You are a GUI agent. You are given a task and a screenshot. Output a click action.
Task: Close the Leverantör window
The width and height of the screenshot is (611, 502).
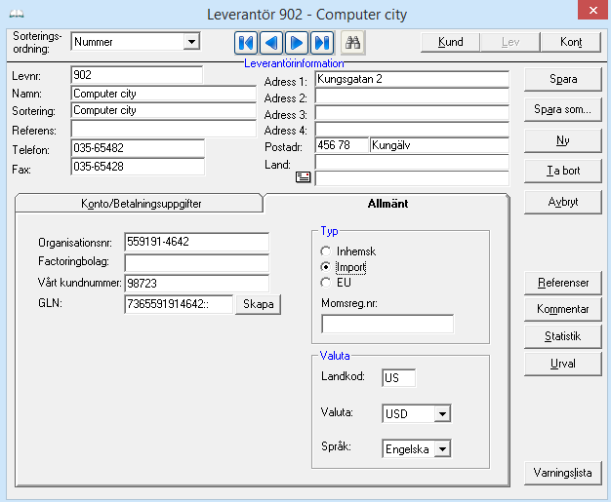[x=592, y=10]
